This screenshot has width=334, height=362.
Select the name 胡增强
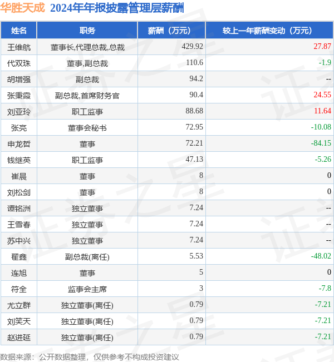pyautogui.click(x=19, y=80)
